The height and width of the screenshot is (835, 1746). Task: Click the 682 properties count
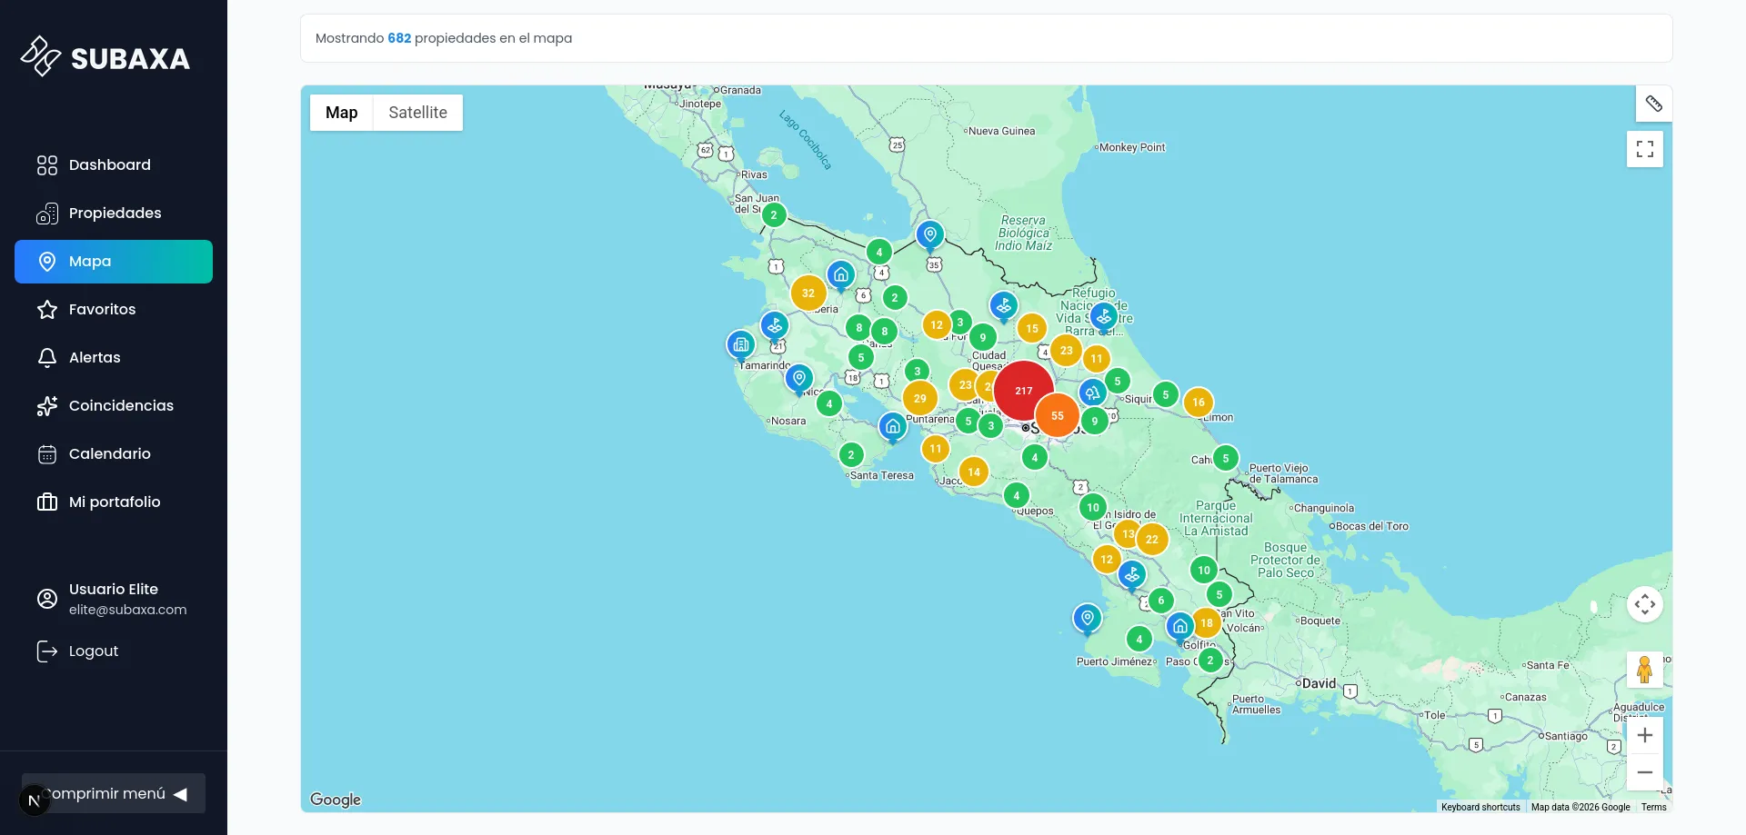pyautogui.click(x=399, y=38)
